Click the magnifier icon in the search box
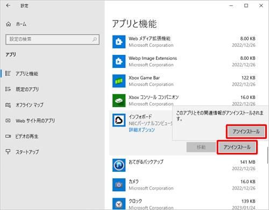 point(95,39)
